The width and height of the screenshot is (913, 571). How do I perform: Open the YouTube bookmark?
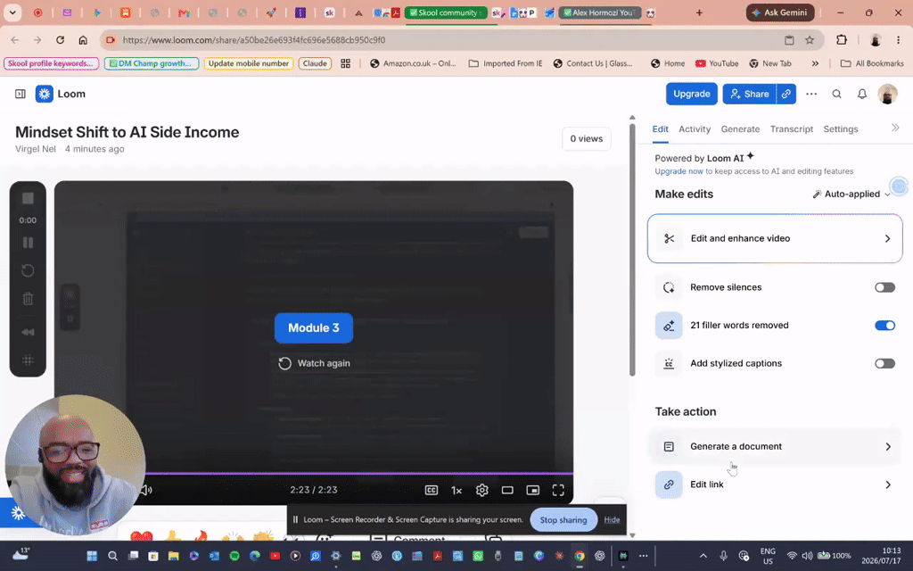pyautogui.click(x=717, y=63)
